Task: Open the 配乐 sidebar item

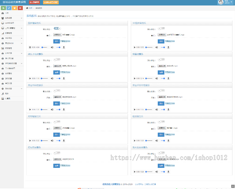Action: pos(12,94)
